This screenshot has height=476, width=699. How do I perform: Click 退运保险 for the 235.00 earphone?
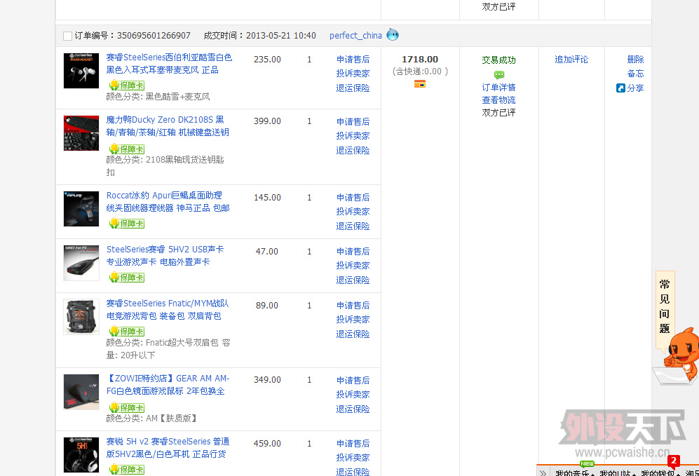(353, 88)
